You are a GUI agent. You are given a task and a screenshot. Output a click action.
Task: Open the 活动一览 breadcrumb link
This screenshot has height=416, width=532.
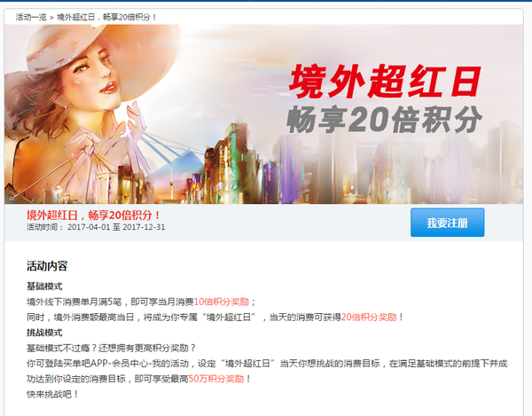click(x=31, y=17)
